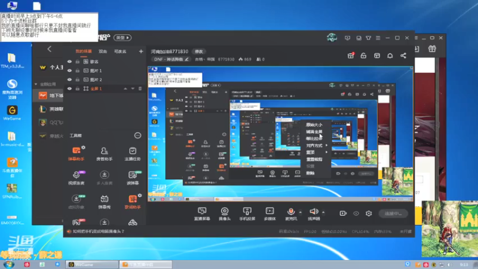Click the room lock icon in header
The image size is (478, 269).
tap(363, 56)
